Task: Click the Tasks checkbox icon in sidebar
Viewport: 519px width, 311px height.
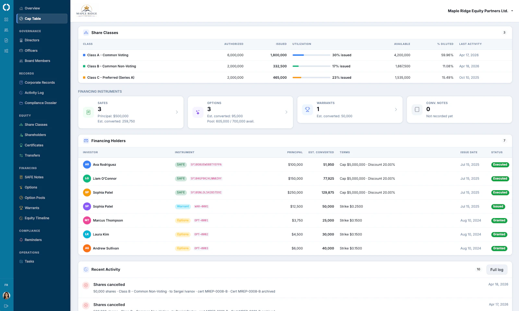Action: tap(21, 261)
